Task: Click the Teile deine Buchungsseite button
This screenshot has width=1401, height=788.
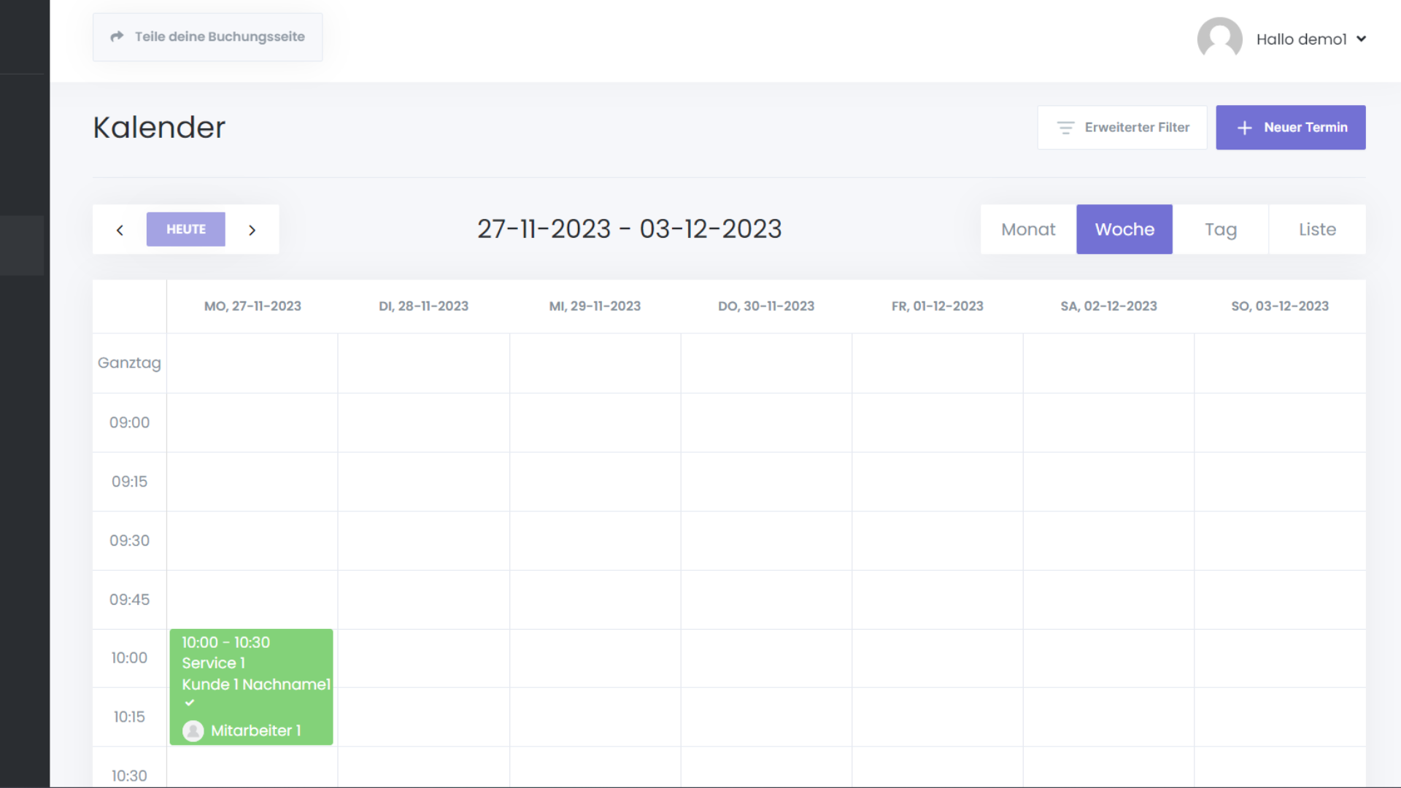Action: [208, 37]
